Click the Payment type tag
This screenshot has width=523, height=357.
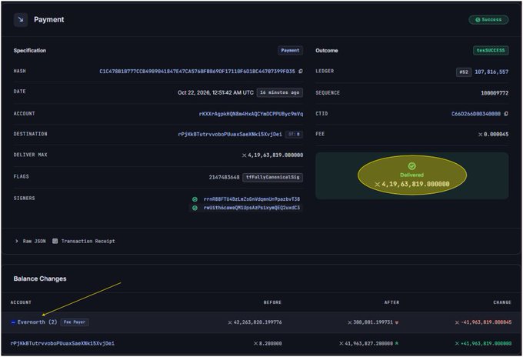[290, 50]
